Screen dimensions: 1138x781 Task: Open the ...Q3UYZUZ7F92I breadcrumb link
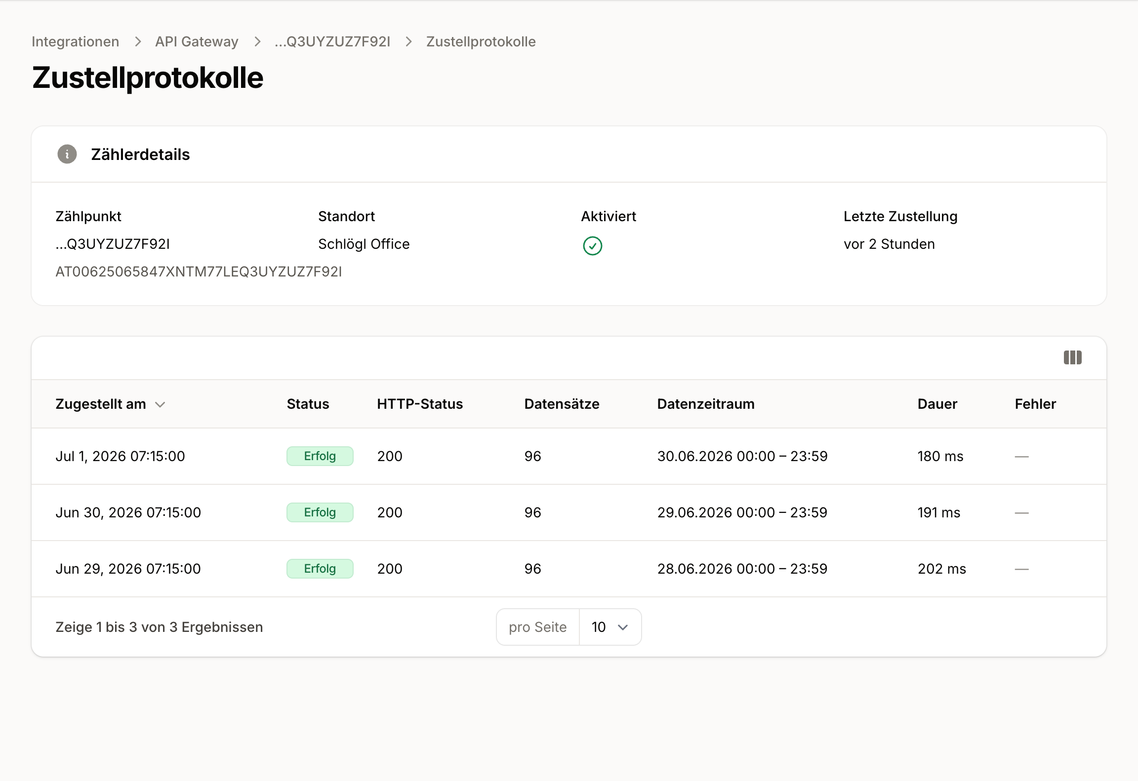[x=332, y=41]
